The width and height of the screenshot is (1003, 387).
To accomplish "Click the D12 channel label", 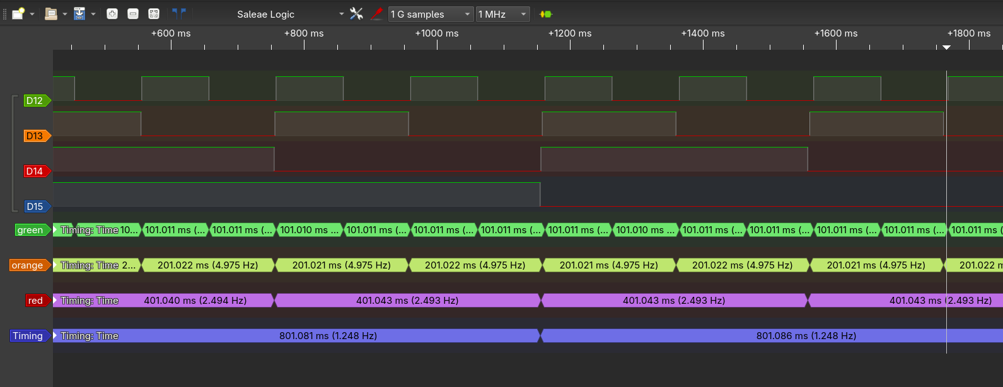I will 35,101.
